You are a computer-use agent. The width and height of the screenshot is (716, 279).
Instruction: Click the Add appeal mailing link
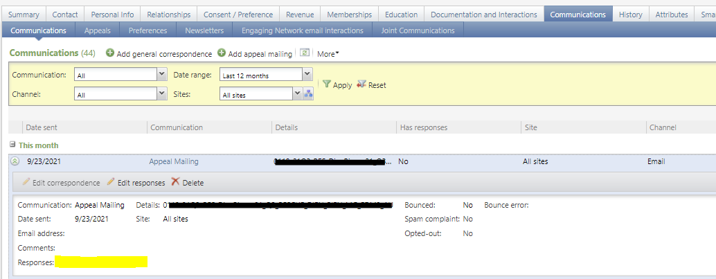click(260, 54)
